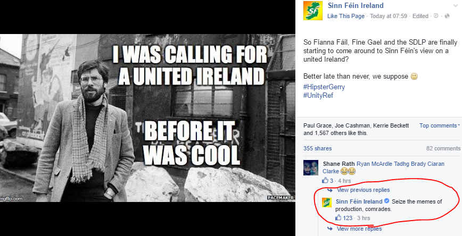Screen dimensions: 462x236
Task: Click Sinn Féin reply avatar icon
Action: [x=327, y=203]
